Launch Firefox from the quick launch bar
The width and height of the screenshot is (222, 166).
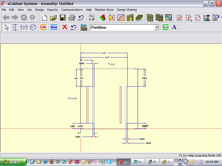[x=52, y=162]
